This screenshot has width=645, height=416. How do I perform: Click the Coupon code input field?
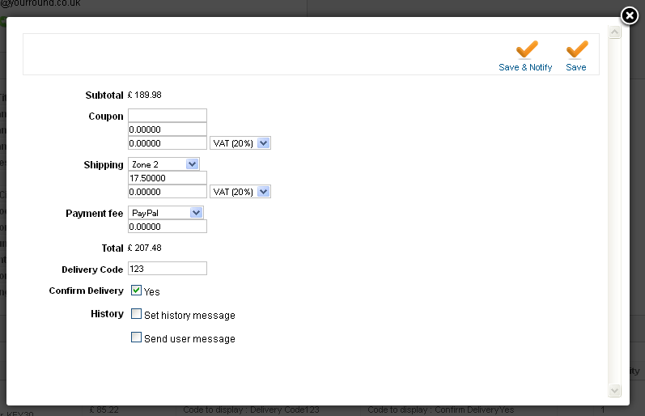(168, 116)
